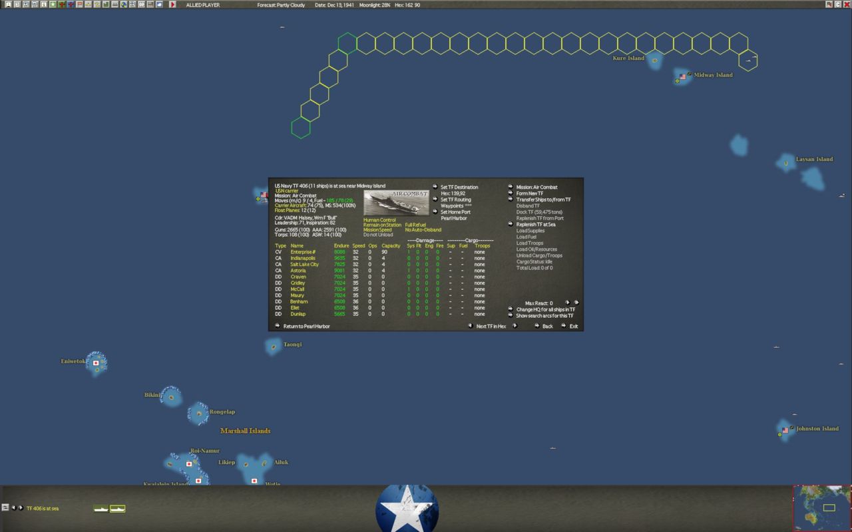Select the highlighted ship silhouette in bottom bar
The image size is (852, 532).
point(117,509)
